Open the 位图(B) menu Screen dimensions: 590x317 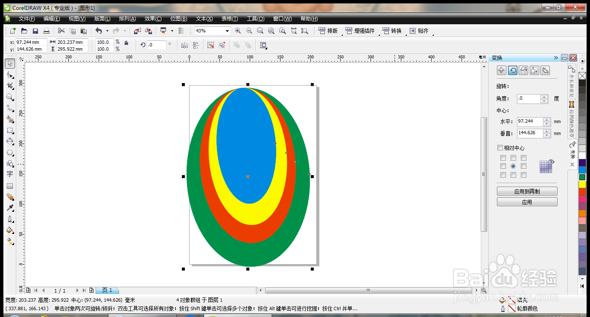pos(178,19)
